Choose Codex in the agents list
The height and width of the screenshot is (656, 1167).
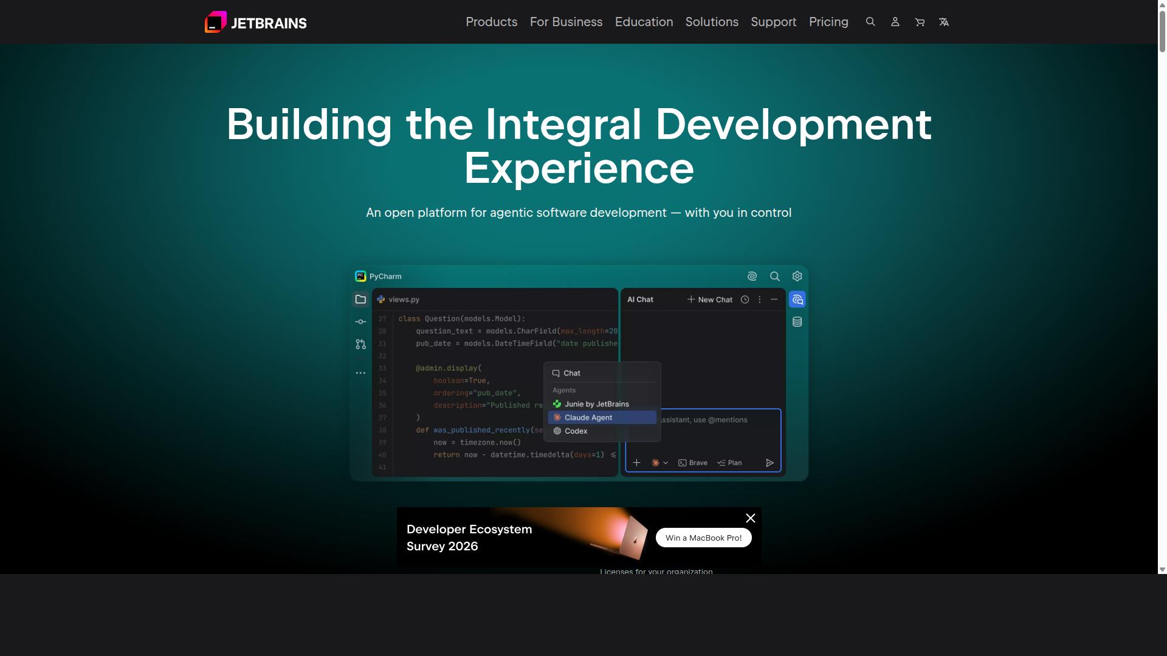tap(602, 431)
